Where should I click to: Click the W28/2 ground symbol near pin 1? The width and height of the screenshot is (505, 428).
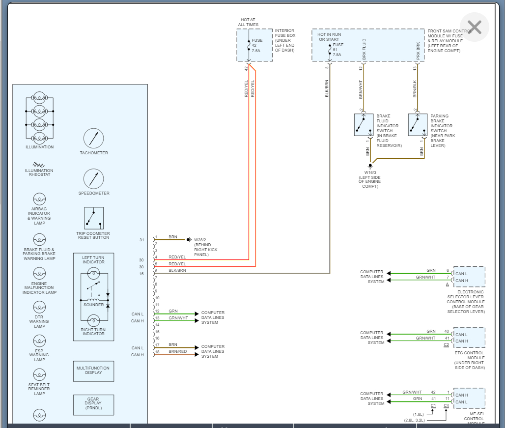tap(190, 240)
